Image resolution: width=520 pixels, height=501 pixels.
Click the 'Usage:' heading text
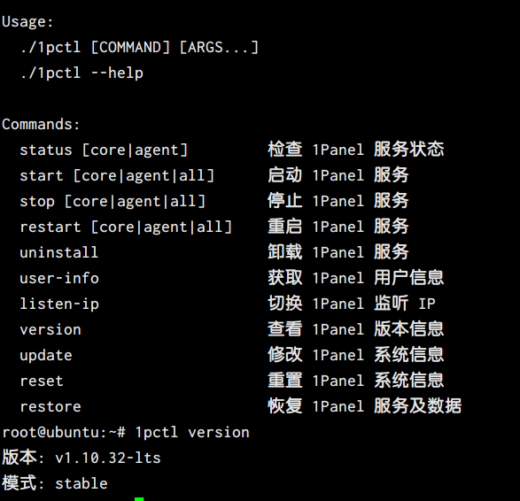(x=27, y=22)
